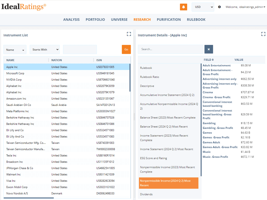Open the PURIFICATION section
This screenshot has width=267, height=200.
tap(169, 20)
